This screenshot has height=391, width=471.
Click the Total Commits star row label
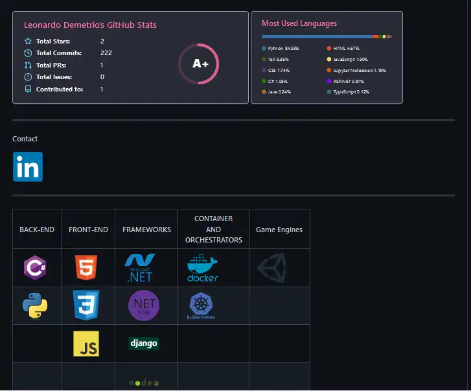point(58,53)
